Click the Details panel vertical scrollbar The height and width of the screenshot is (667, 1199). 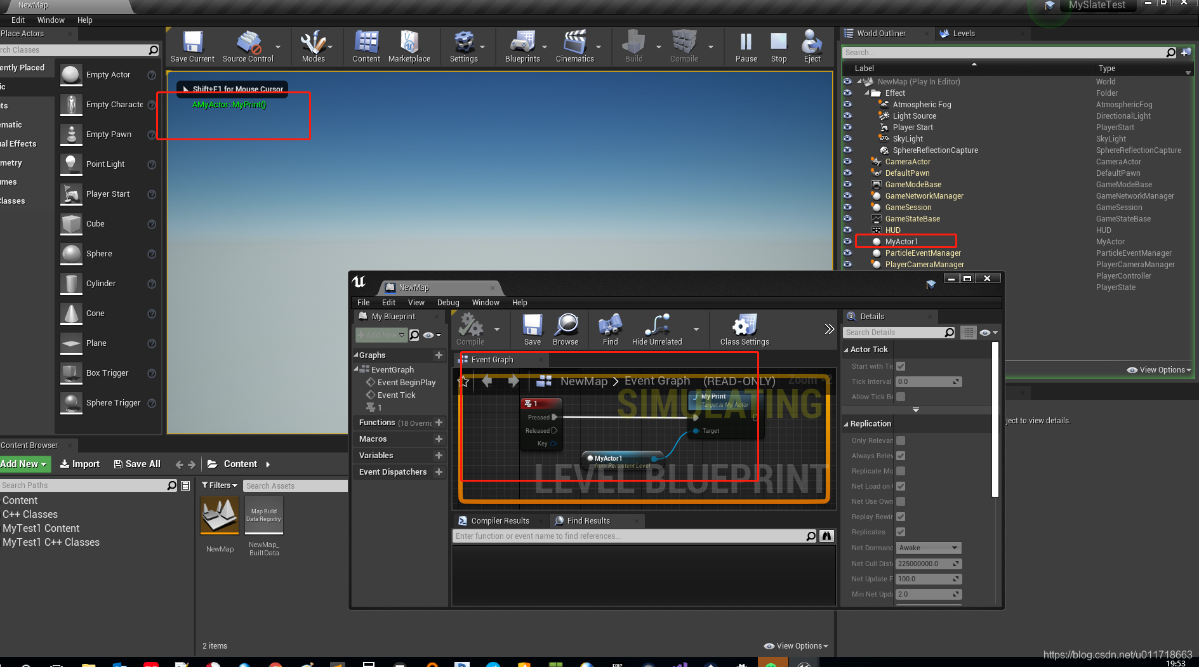(x=995, y=419)
